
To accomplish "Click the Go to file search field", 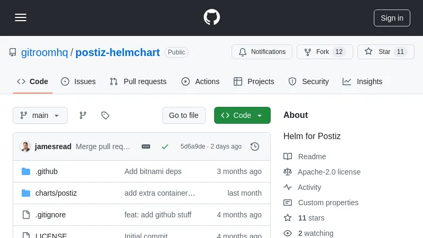I will click(183, 115).
